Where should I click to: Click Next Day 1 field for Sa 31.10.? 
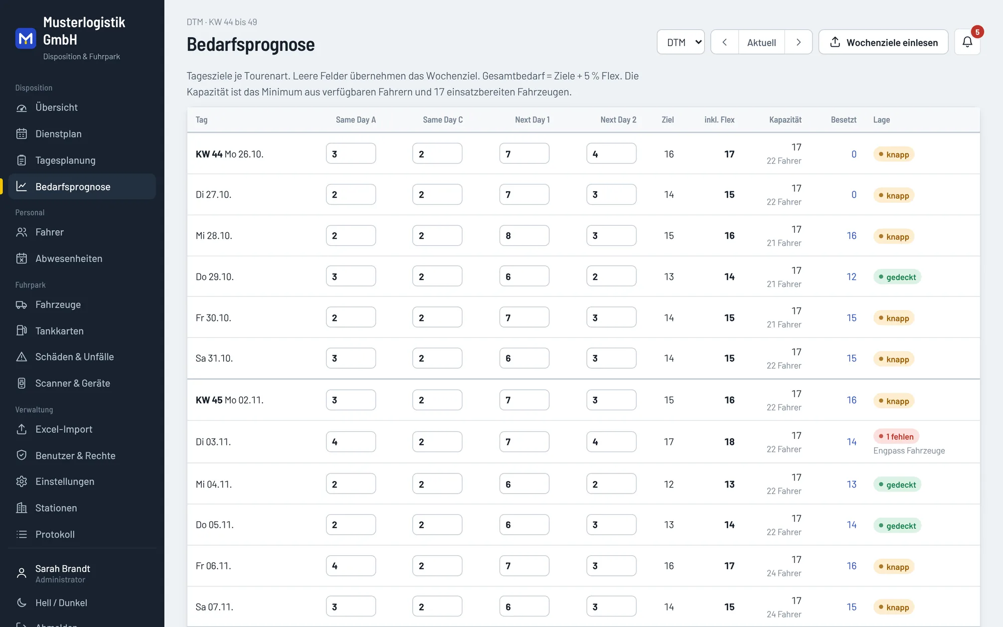pyautogui.click(x=524, y=358)
